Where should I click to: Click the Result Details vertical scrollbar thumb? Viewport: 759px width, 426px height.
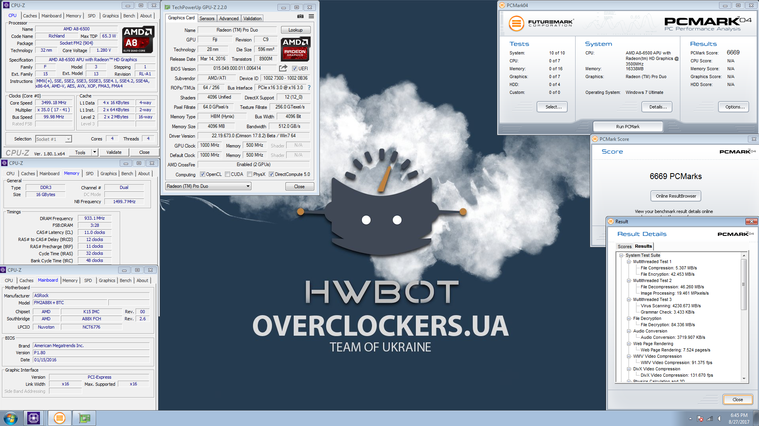(744, 284)
